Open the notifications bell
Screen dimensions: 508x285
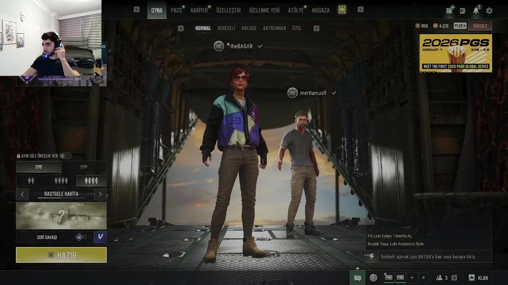476,11
